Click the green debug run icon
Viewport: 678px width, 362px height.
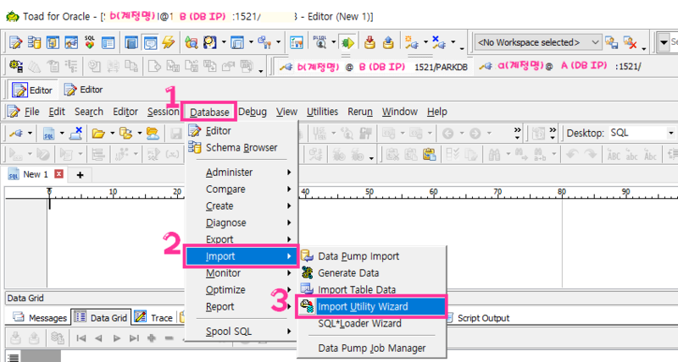347,42
